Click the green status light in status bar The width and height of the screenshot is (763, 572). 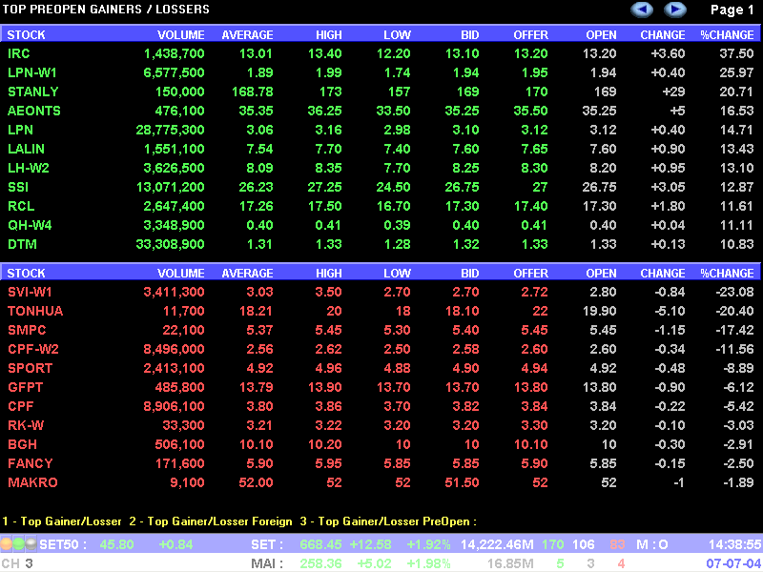(x=18, y=543)
